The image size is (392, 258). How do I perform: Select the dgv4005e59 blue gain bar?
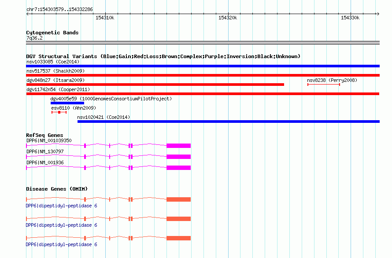pyautogui.click(x=67, y=103)
